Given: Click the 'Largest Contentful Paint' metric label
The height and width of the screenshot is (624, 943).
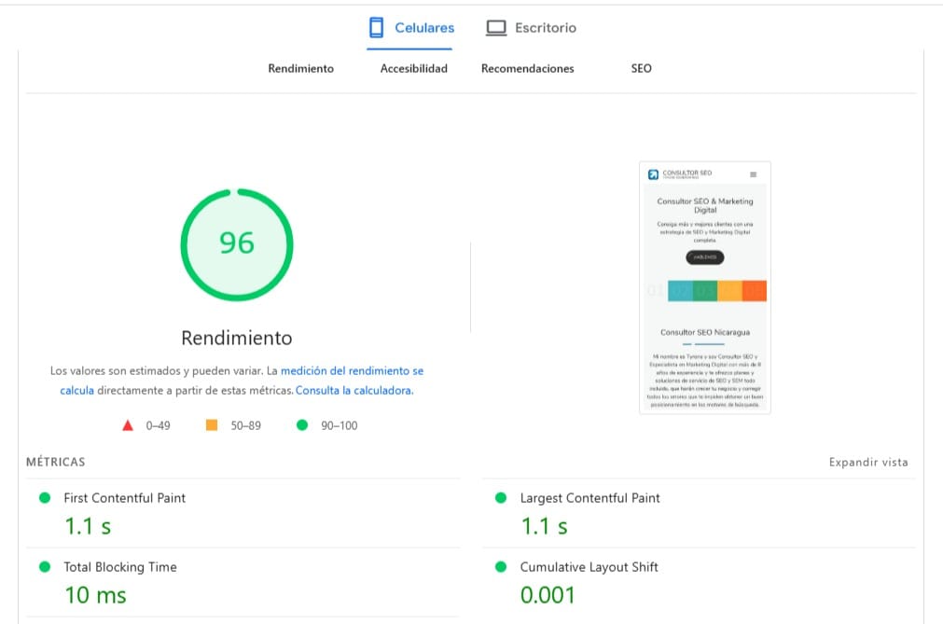Looking at the screenshot, I should click(590, 498).
